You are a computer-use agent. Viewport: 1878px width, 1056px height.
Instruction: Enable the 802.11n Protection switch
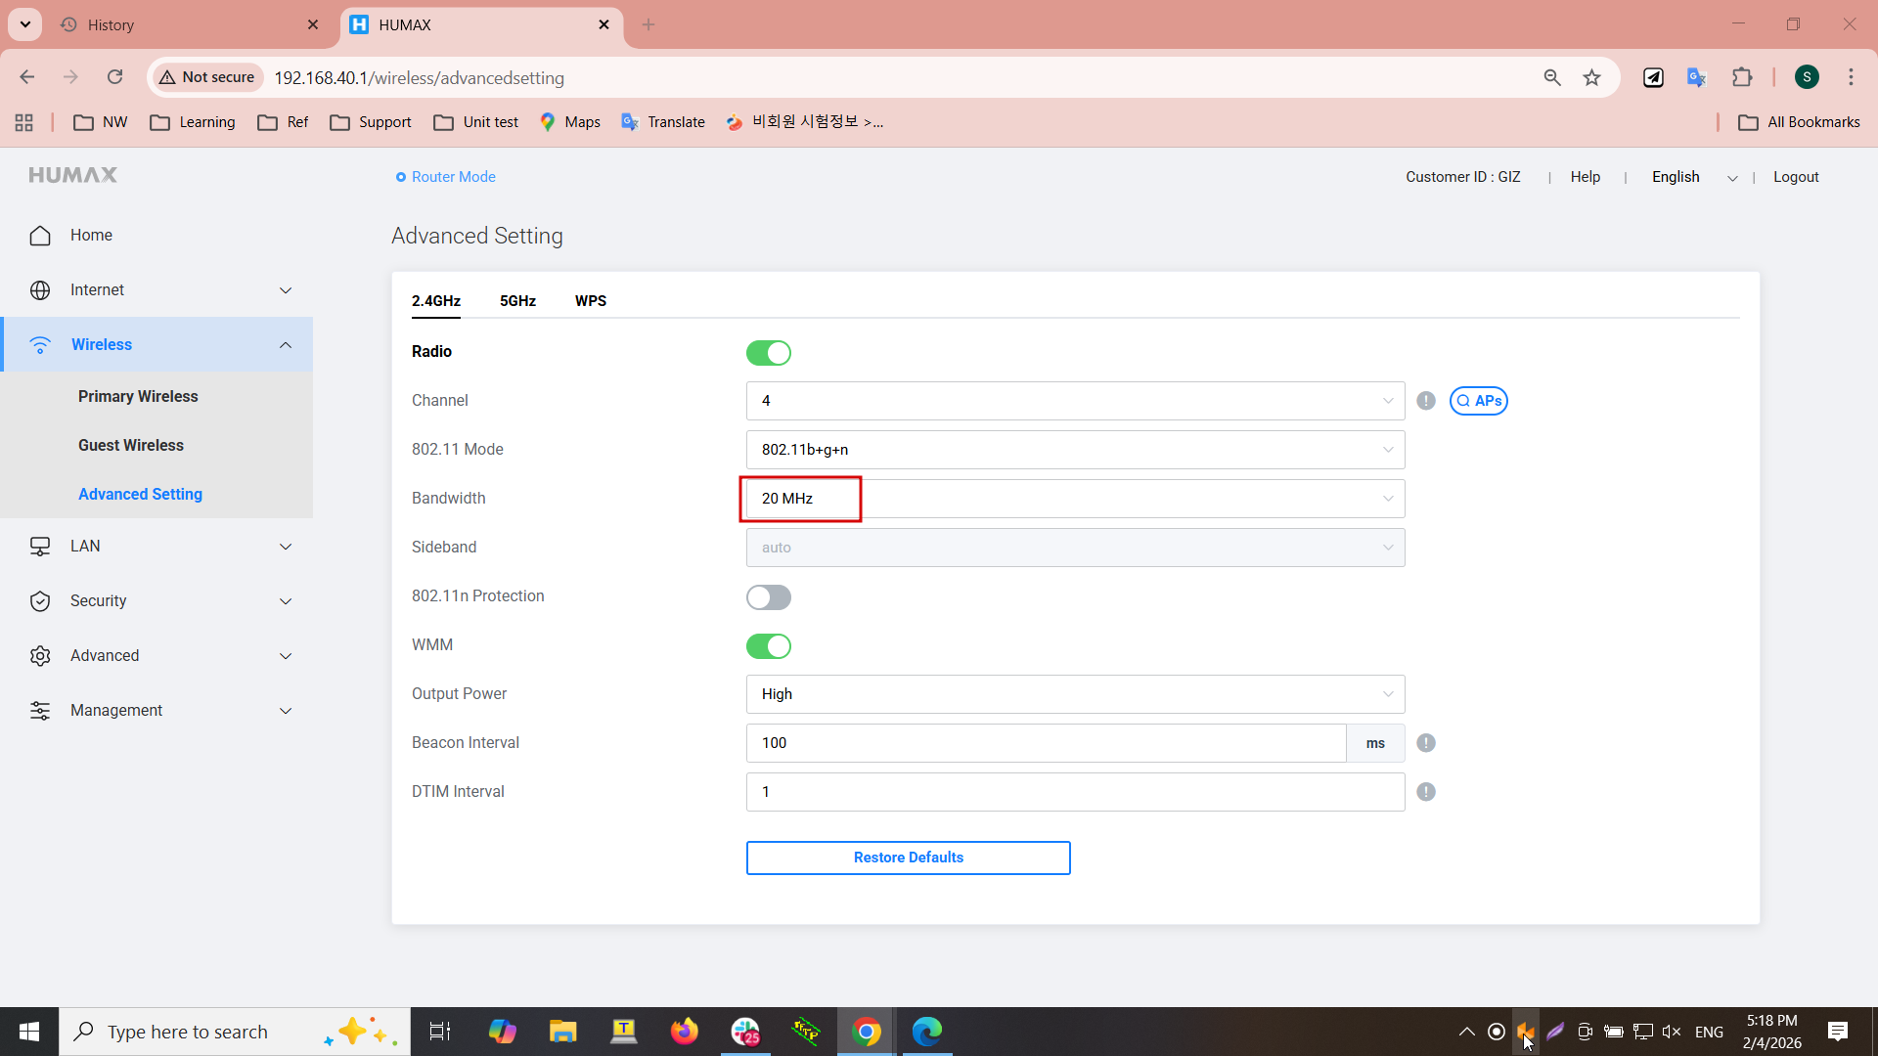pos(769,597)
